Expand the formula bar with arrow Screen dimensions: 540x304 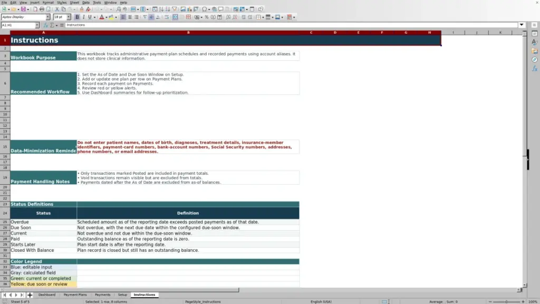click(x=522, y=25)
